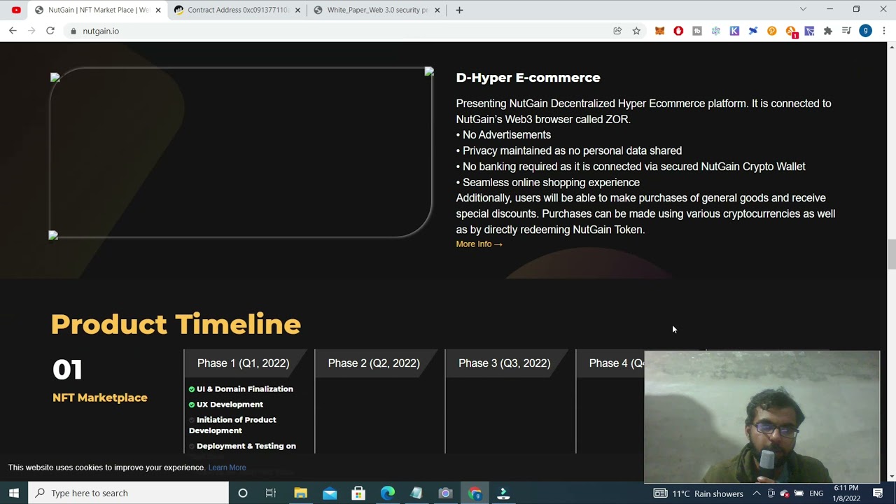Open Cortana circle on taskbar
Viewport: 896px width, 504px height.
click(x=243, y=493)
